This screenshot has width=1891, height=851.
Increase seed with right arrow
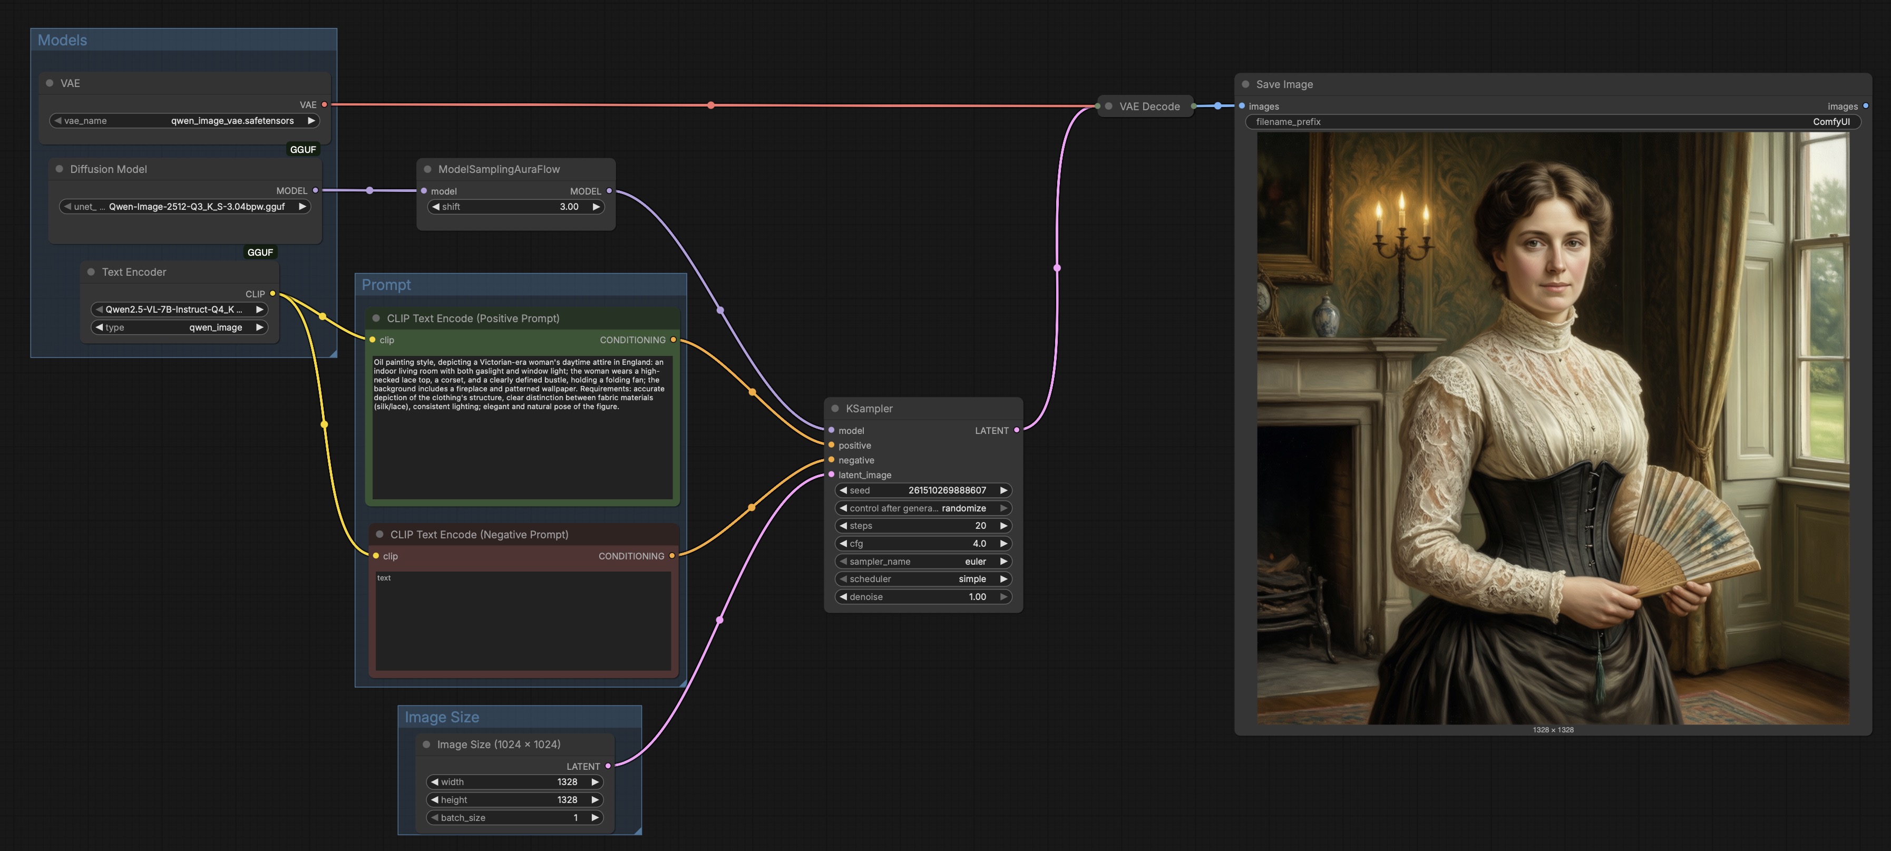pyautogui.click(x=1003, y=490)
